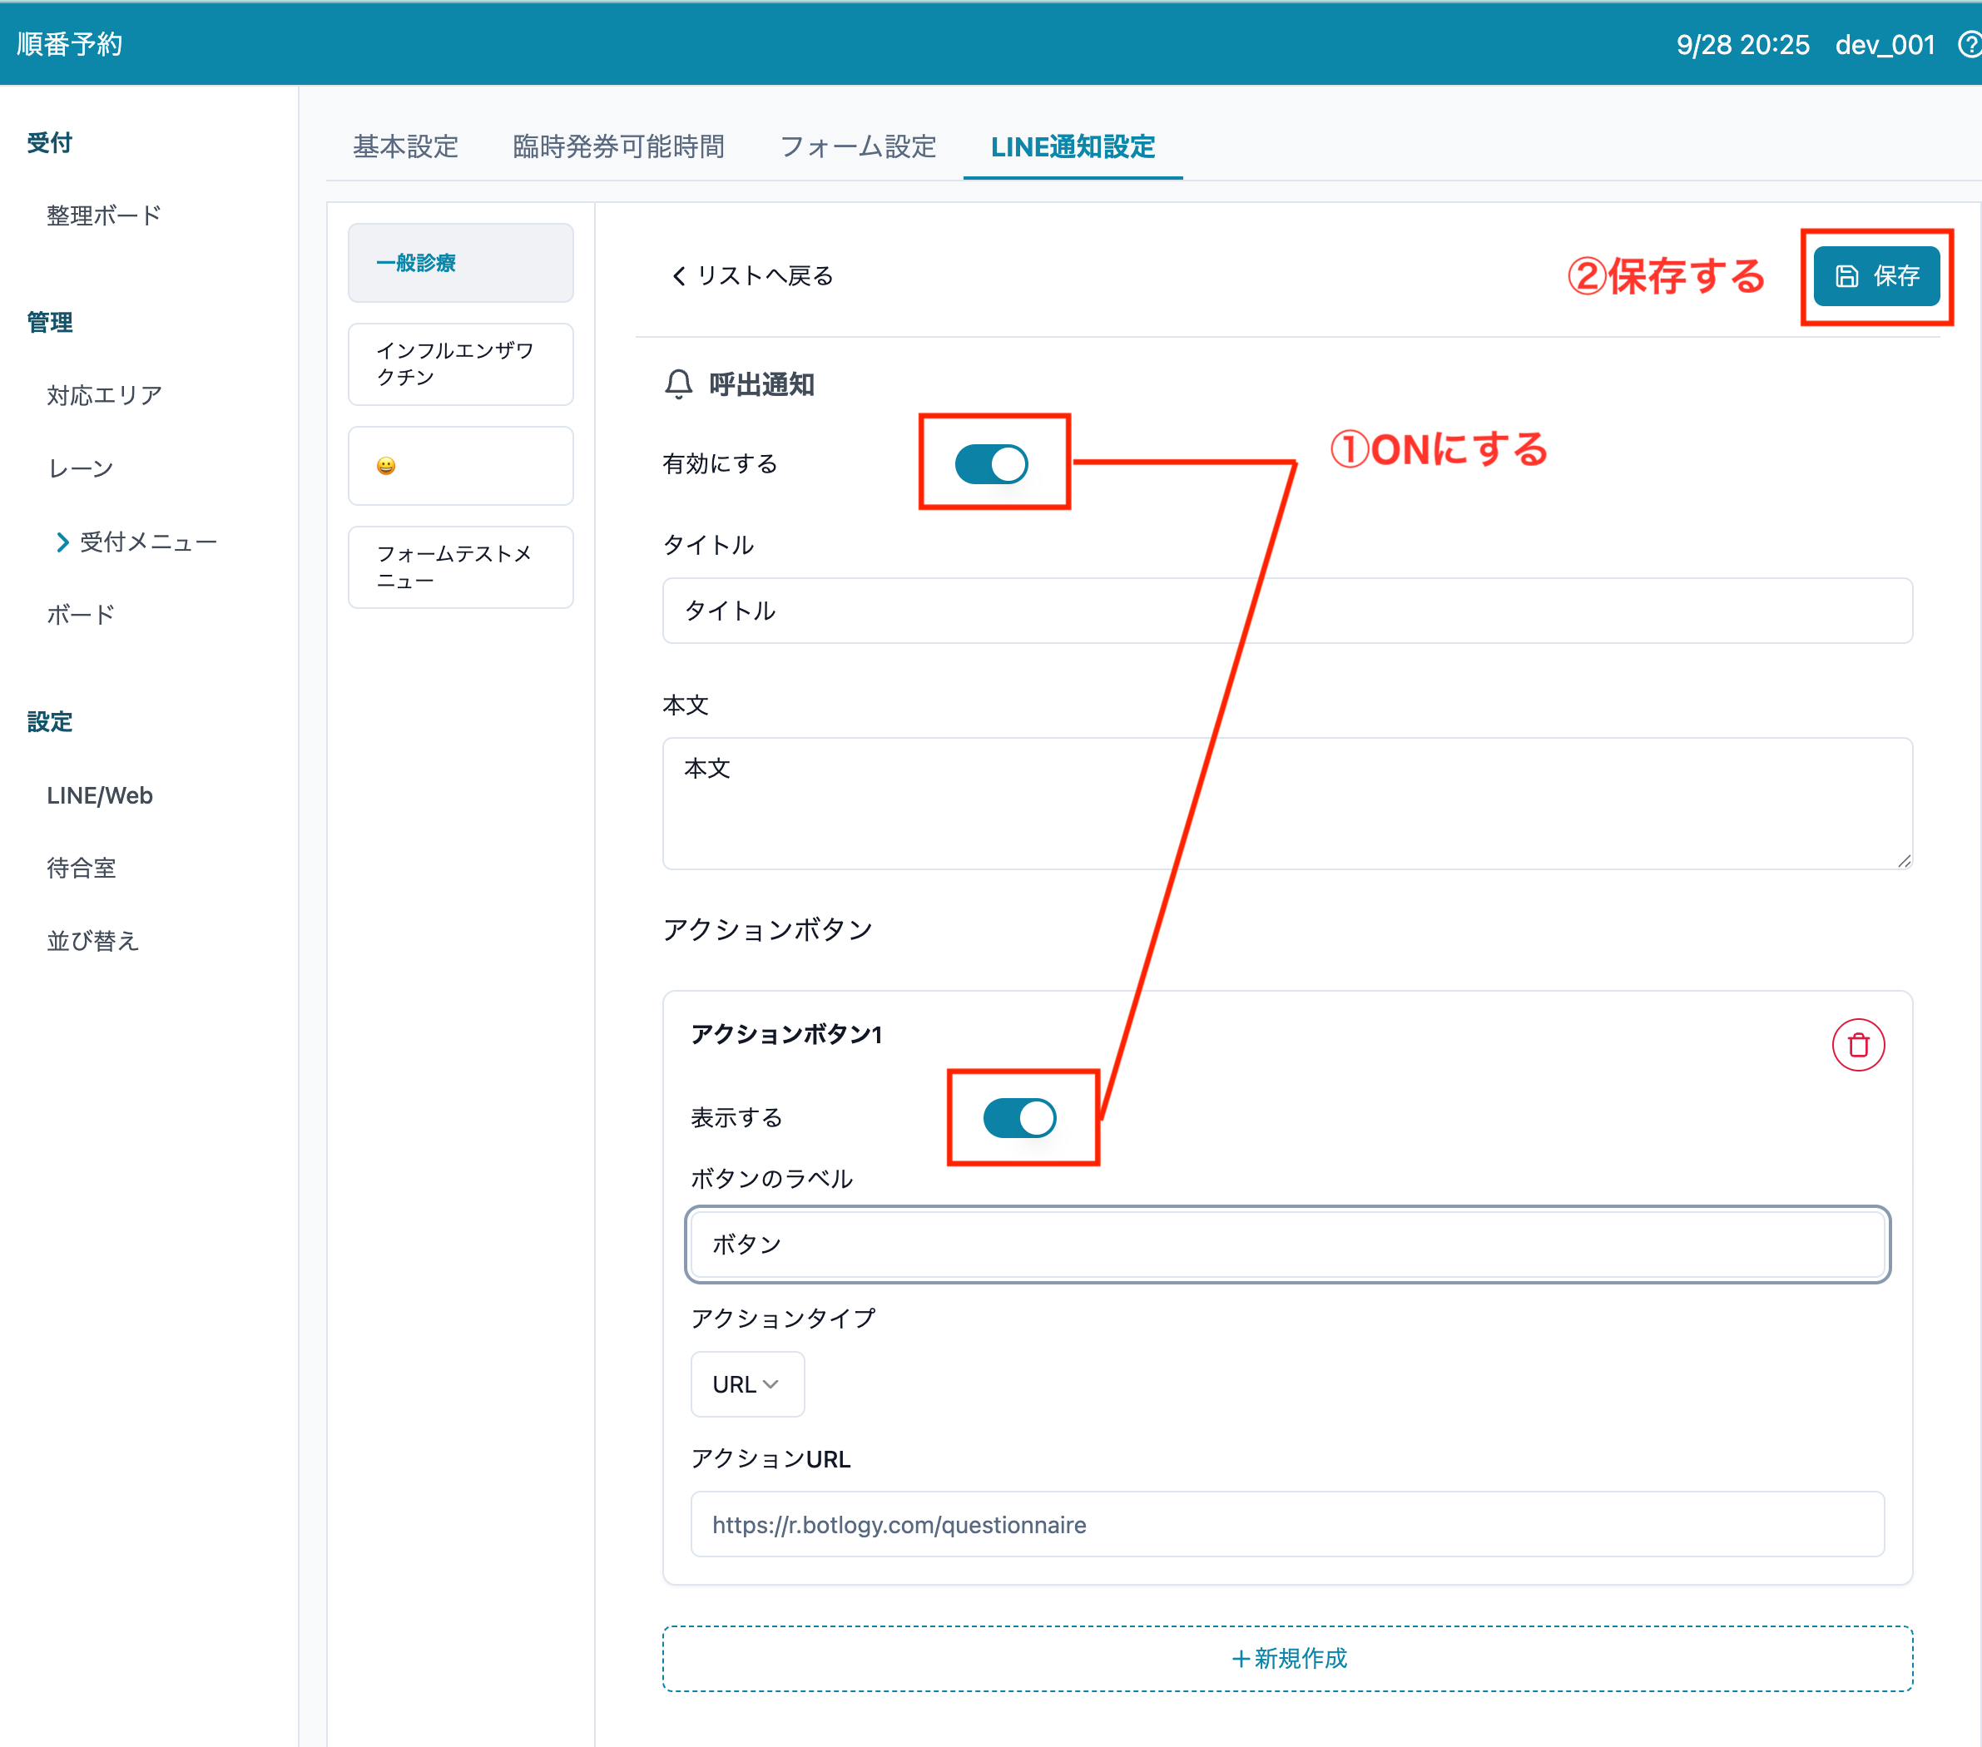Click the back chevron beside リストへ戻る

679,276
